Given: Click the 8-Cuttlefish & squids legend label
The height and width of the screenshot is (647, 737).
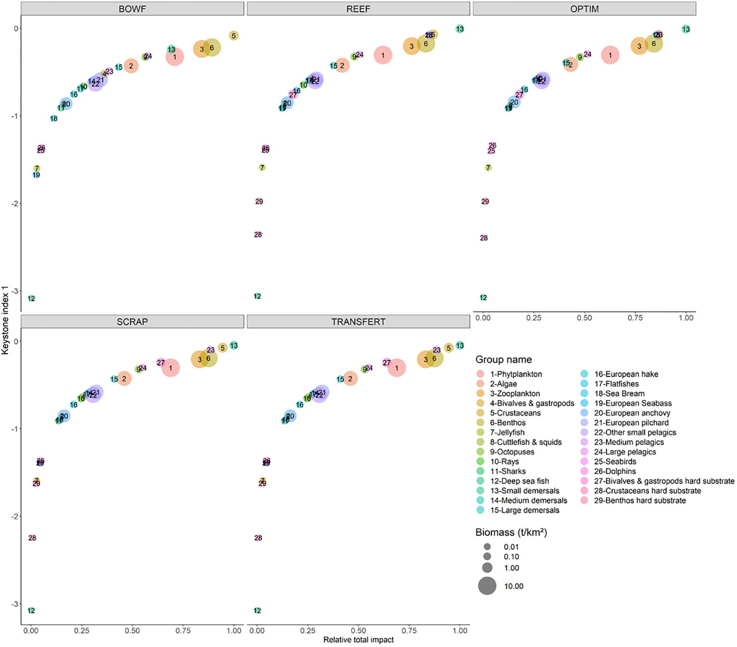Looking at the screenshot, I should [526, 442].
